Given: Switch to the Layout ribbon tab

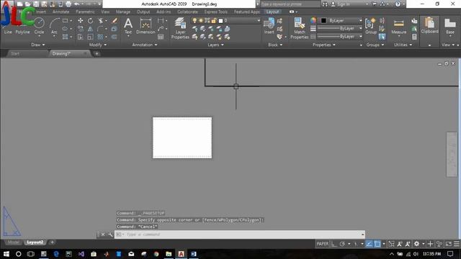Looking at the screenshot, I should 272,12.
